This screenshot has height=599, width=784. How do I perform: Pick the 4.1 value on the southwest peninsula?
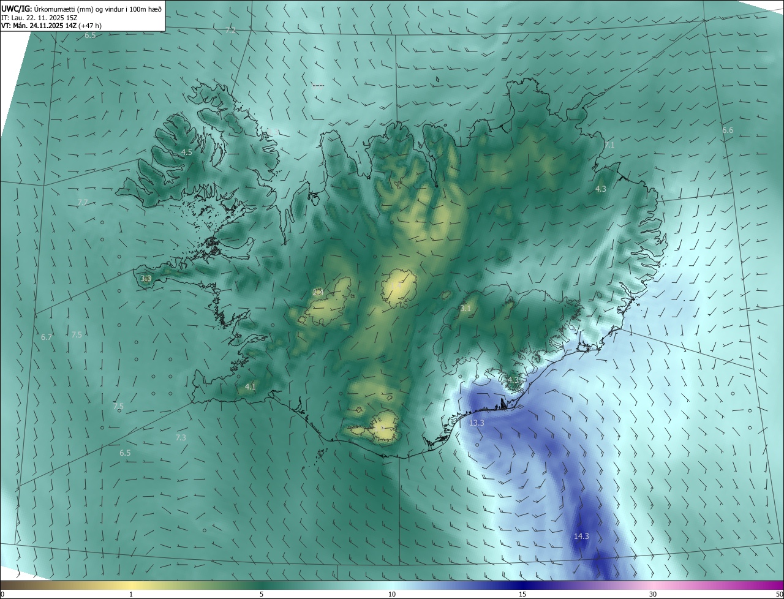click(250, 386)
